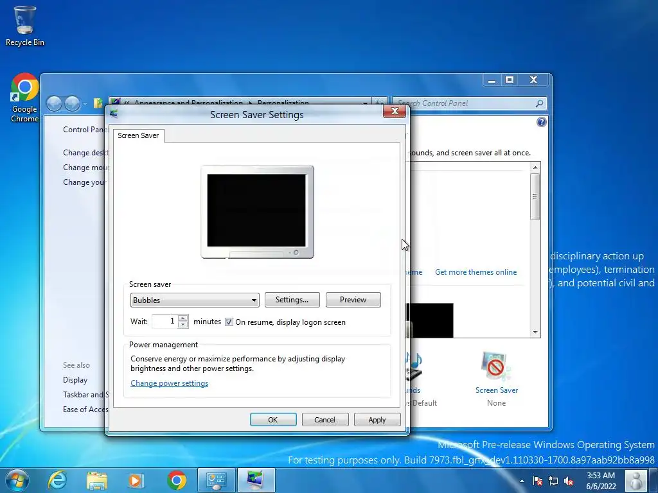Go forward in the Control Panel window

point(72,103)
